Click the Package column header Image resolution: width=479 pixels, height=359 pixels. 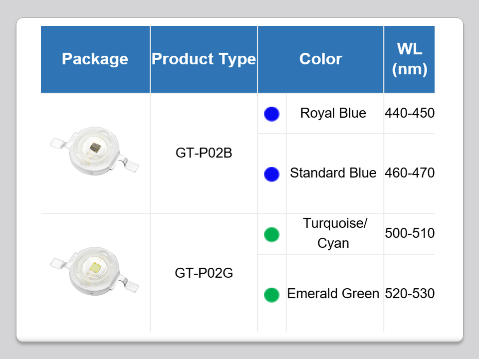95,59
